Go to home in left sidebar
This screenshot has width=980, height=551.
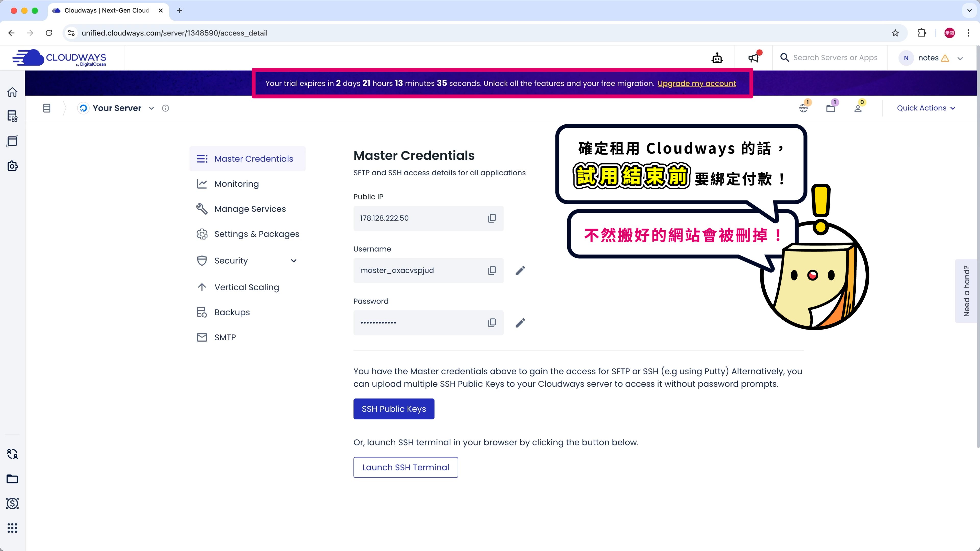point(12,92)
